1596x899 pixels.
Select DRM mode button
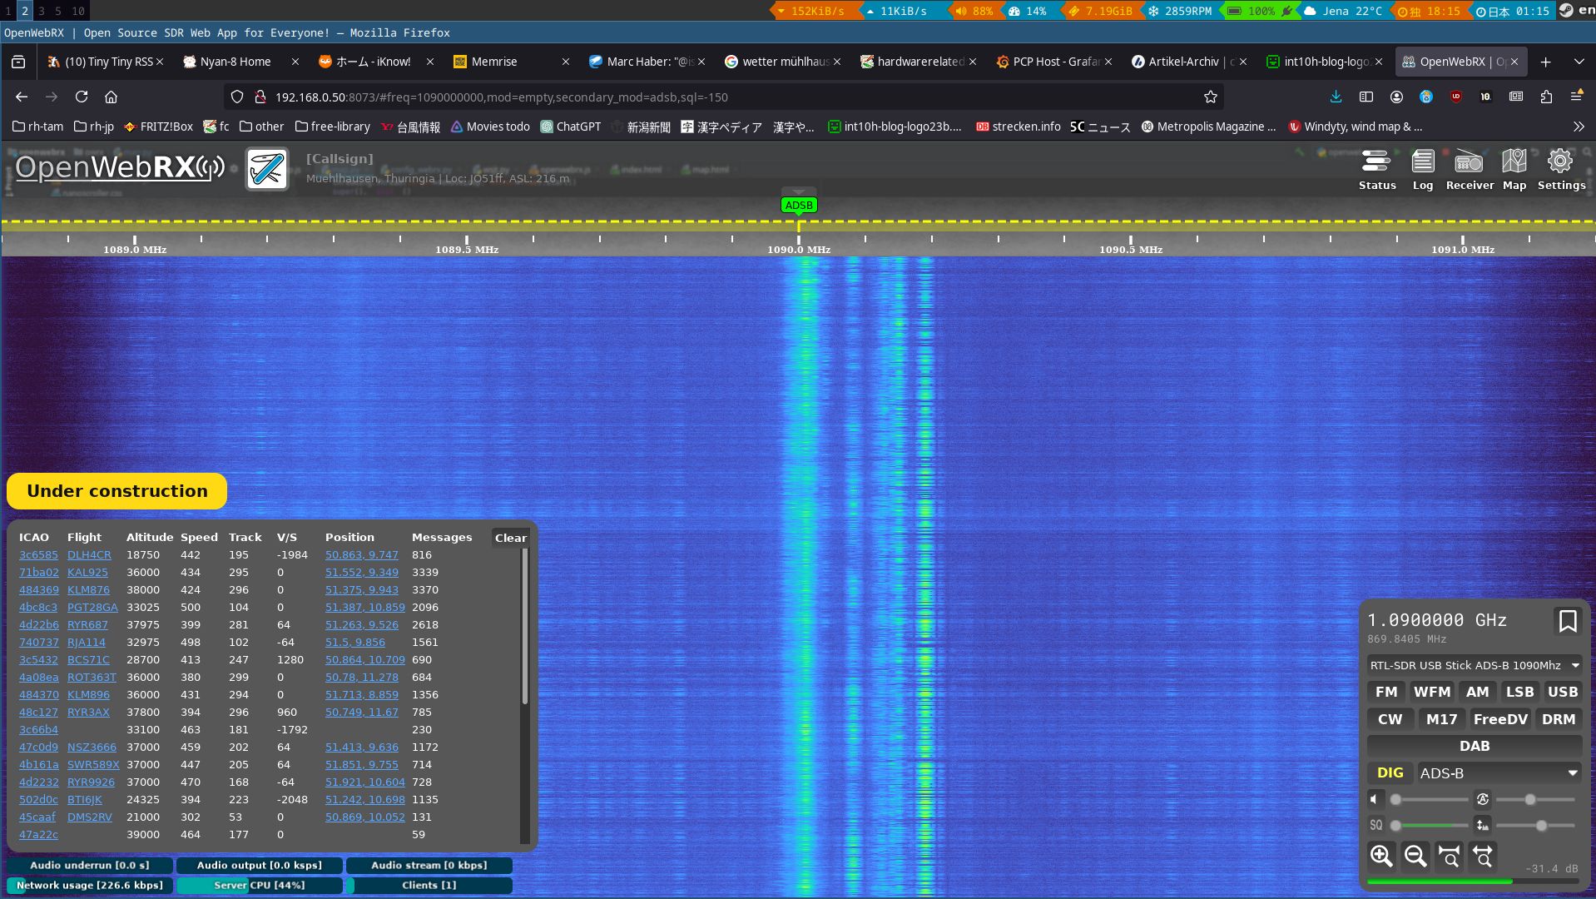(1558, 719)
